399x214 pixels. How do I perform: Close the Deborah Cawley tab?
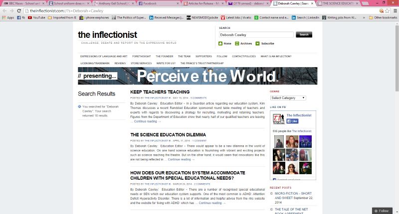coord(312,3)
